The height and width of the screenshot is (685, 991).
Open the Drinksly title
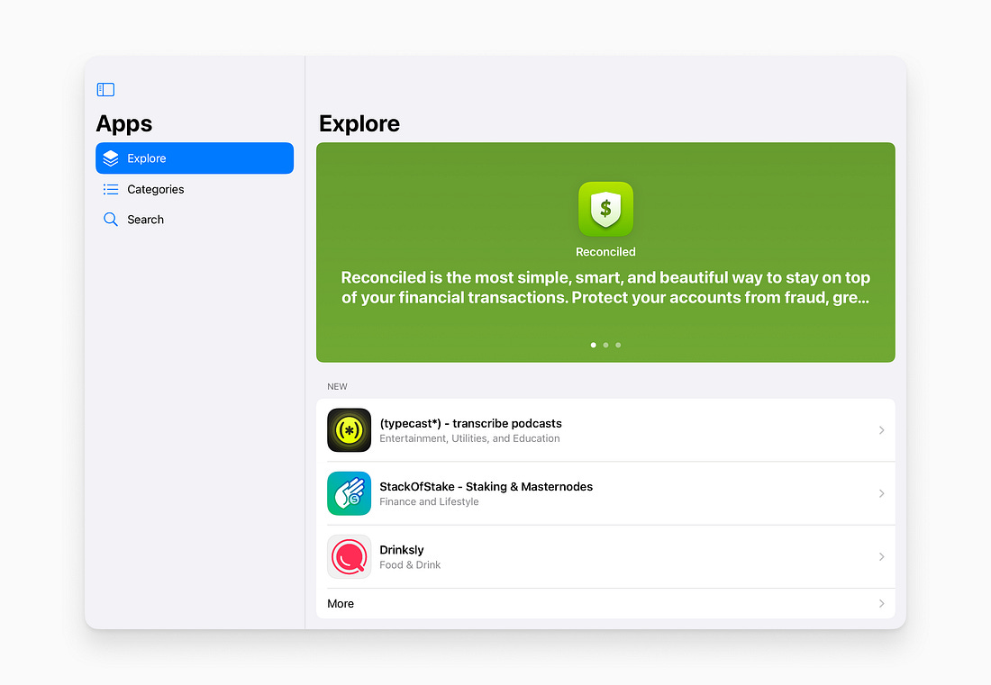point(401,550)
